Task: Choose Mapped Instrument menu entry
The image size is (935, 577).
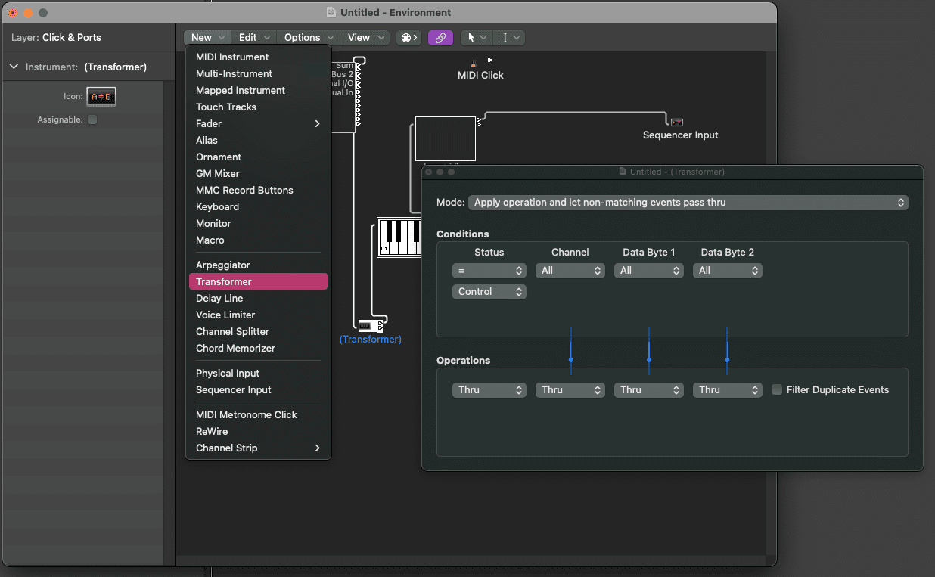Action: [x=258, y=90]
